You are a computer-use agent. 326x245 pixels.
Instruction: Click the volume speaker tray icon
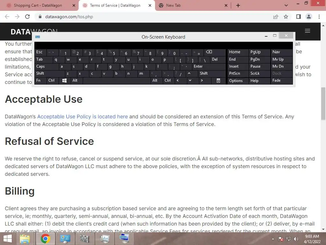pyautogui.click(x=296, y=239)
